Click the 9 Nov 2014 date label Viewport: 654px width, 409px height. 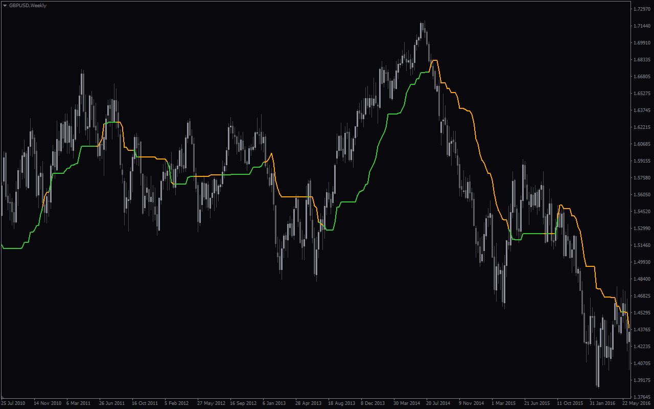coord(471,403)
